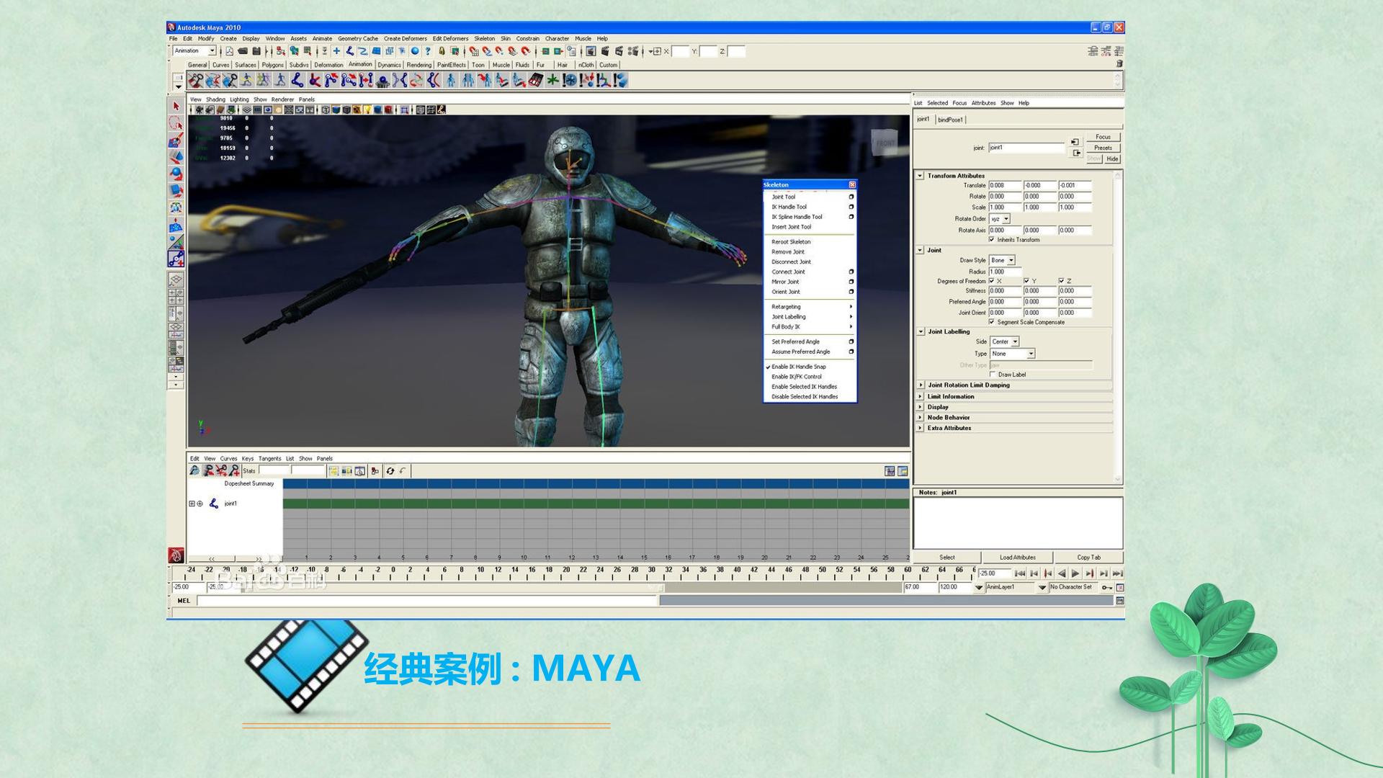Open the Animation menu set dropdown

pyautogui.click(x=194, y=51)
